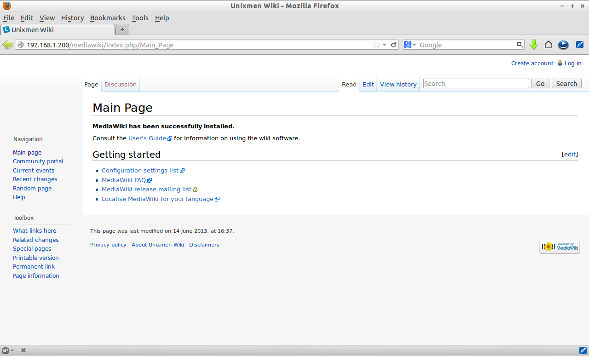589x356 pixels.
Task: Open Current events in sidebar
Action: pos(34,170)
